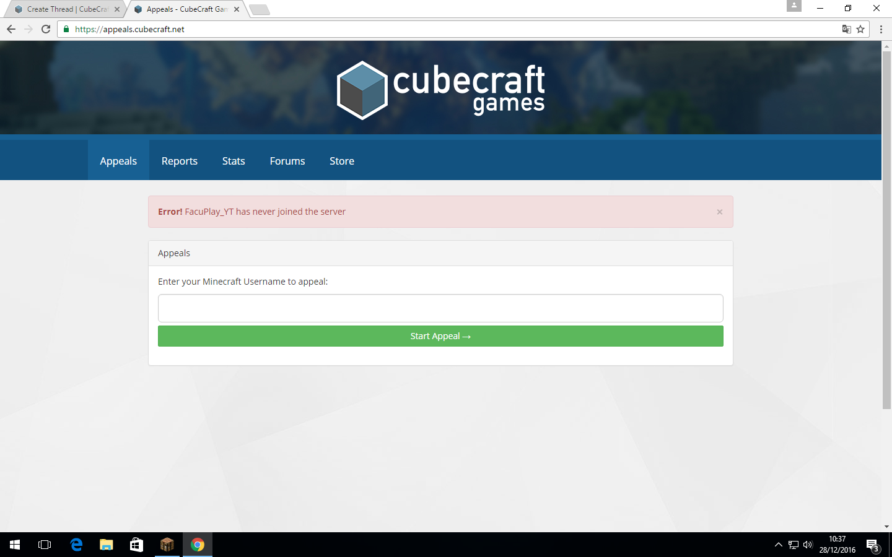Open the translate page icon

846,29
